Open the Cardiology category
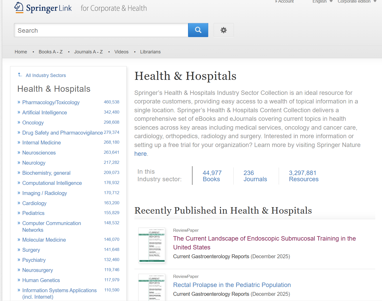The height and width of the screenshot is (301, 382). click(x=34, y=203)
